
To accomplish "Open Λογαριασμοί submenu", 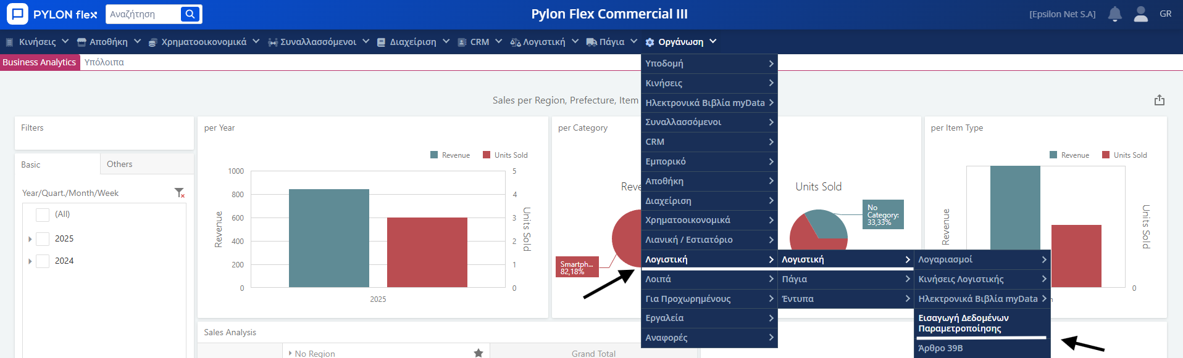I will click(982, 259).
